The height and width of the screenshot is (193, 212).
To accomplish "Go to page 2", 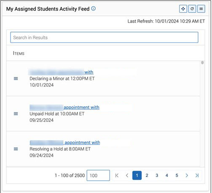I will click(147, 175).
